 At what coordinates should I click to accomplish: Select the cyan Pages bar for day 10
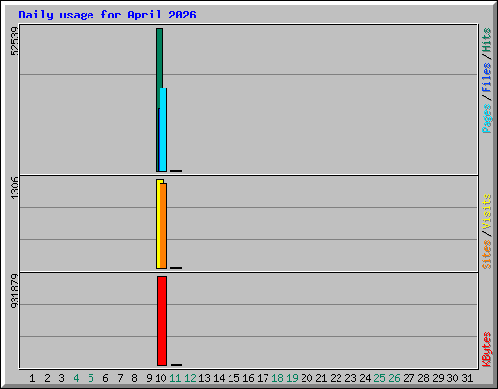pos(163,129)
